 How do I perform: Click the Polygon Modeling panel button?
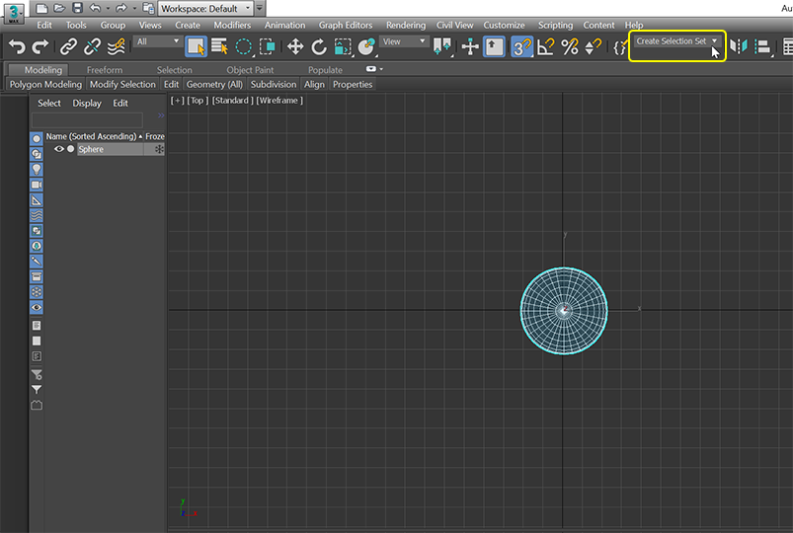click(x=45, y=85)
